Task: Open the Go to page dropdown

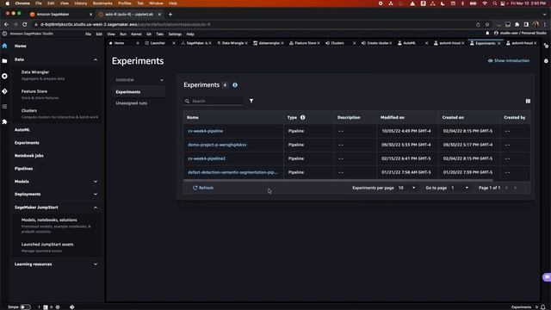Action: 460,188
